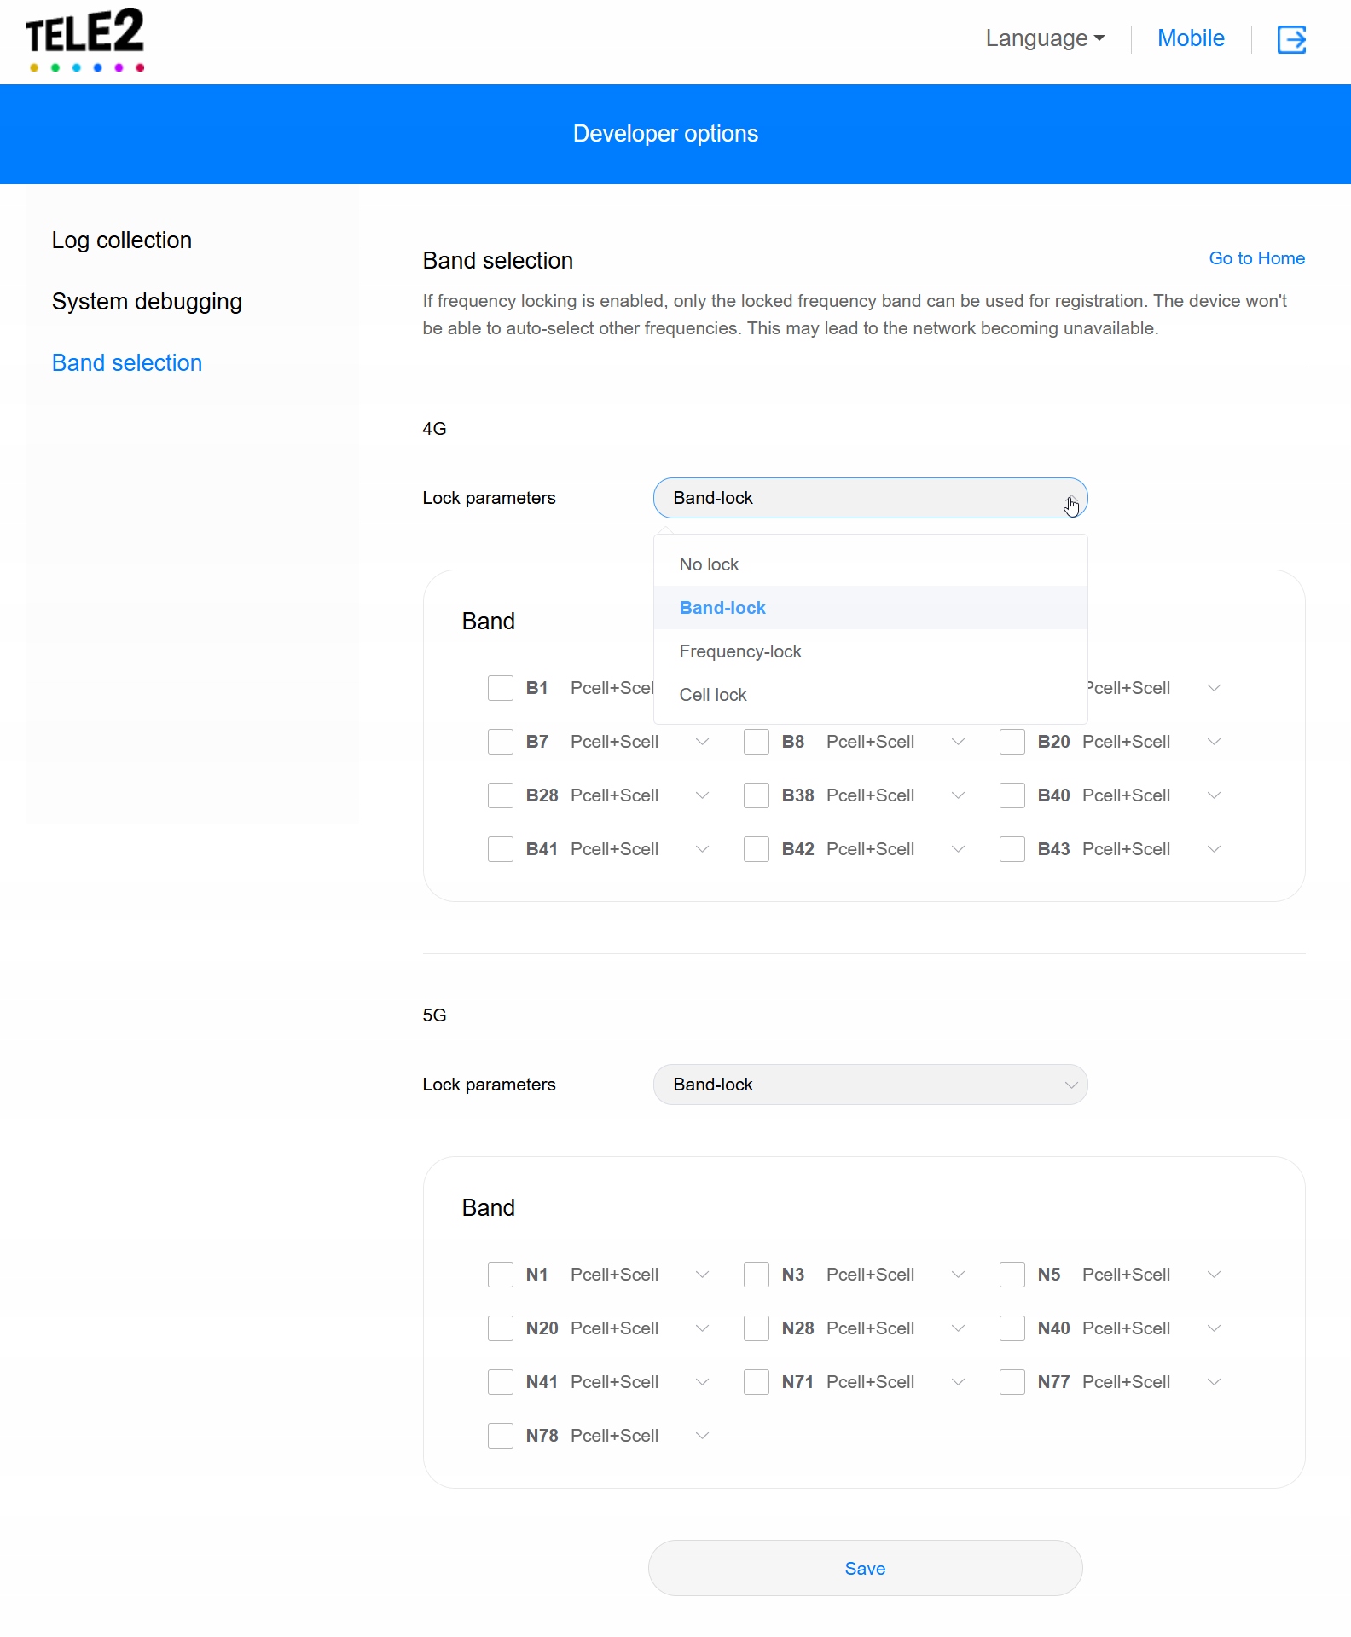Click the Save button

(x=865, y=1568)
